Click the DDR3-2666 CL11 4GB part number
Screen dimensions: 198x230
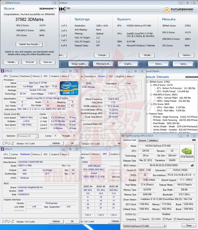[x=94, y=177]
